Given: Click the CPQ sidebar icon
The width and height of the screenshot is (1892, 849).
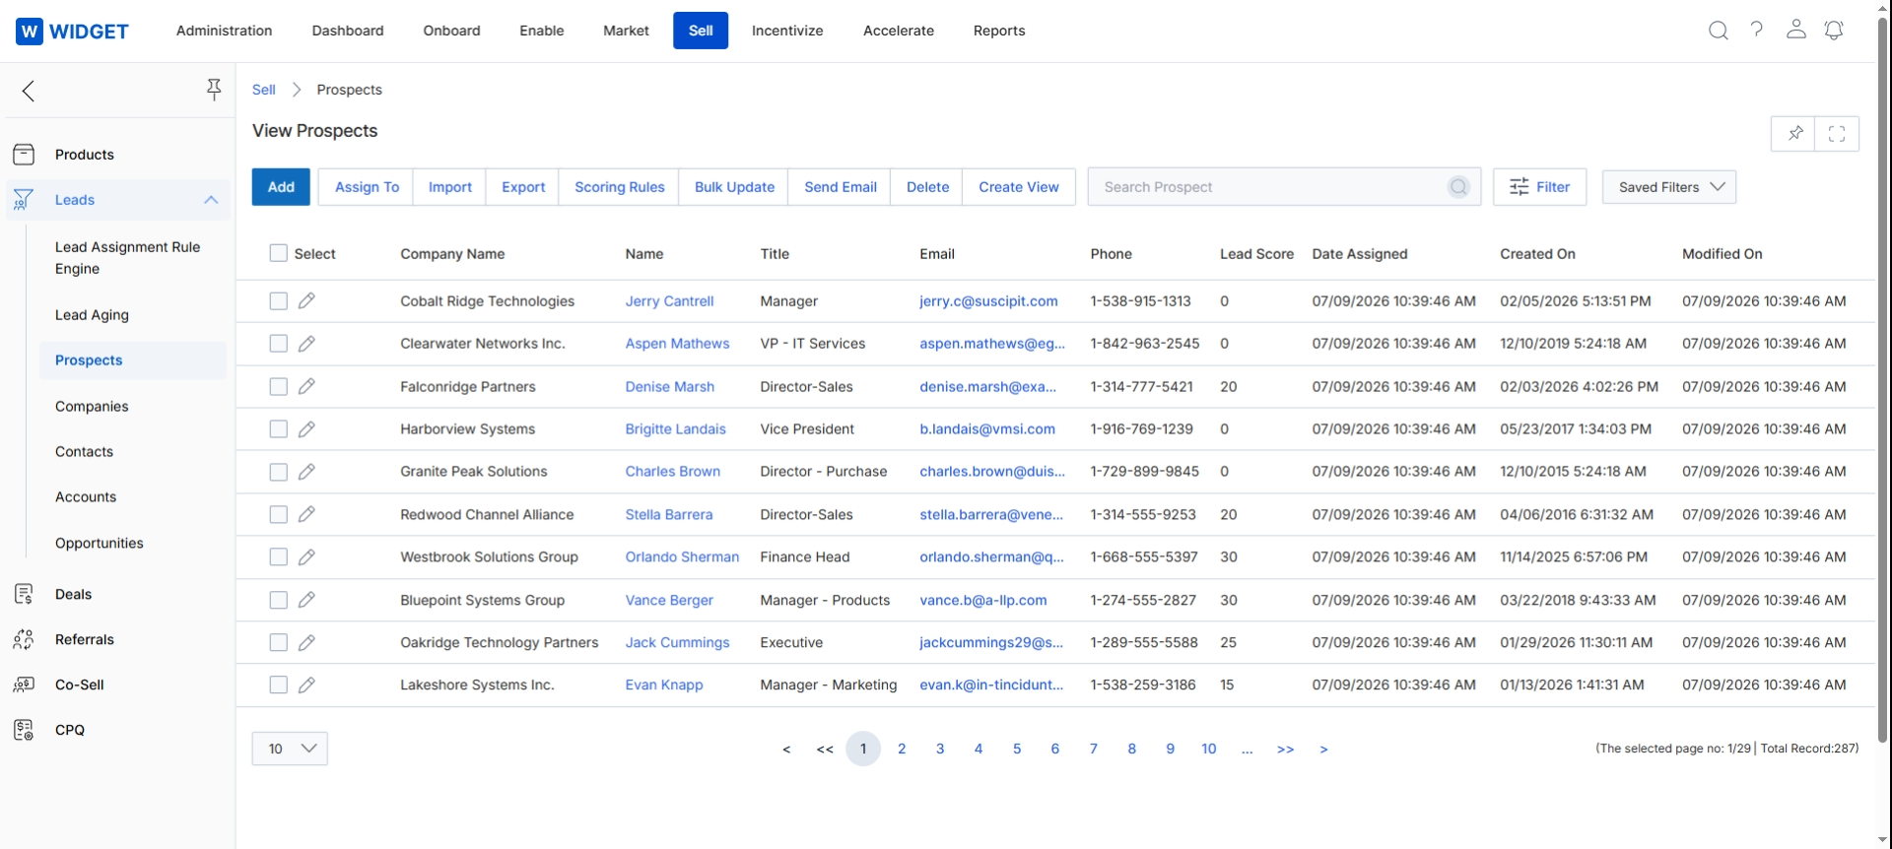Looking at the screenshot, I should tap(24, 730).
